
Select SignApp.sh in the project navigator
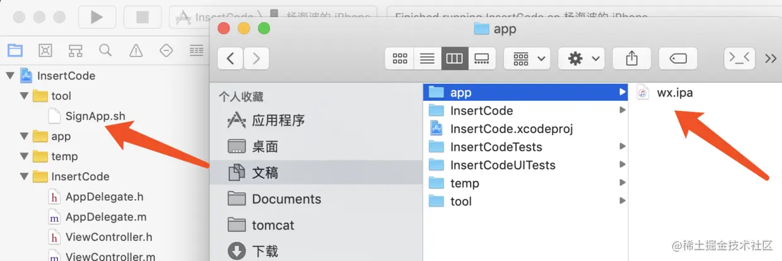click(x=95, y=116)
